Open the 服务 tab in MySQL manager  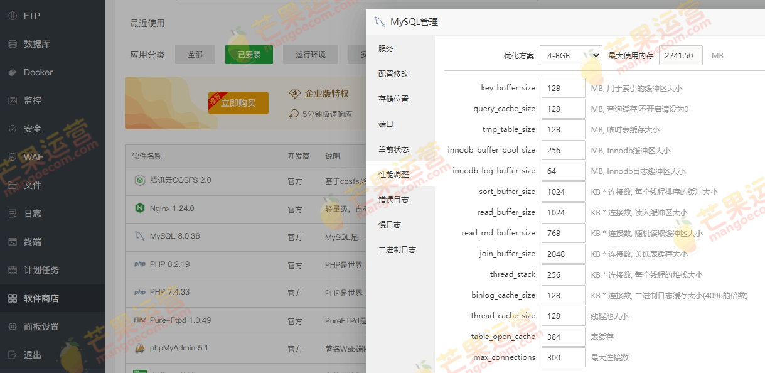tap(386, 49)
